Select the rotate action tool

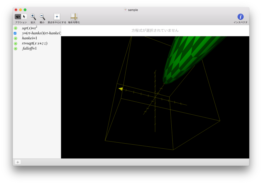[18, 17]
